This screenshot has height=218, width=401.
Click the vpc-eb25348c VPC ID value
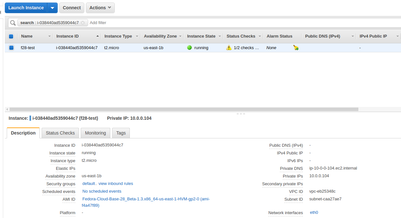pyautogui.click(x=322, y=191)
